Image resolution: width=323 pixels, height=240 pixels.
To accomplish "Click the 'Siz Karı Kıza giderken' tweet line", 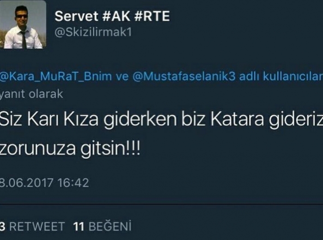I will coord(88,119).
